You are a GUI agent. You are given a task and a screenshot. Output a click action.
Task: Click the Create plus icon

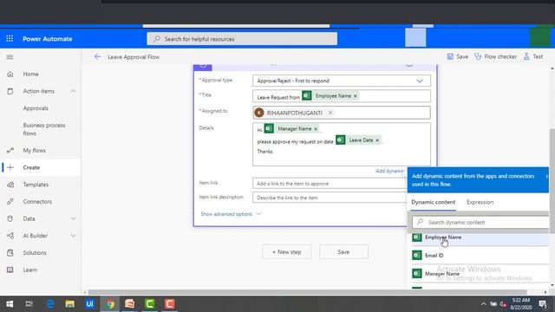tap(10, 167)
